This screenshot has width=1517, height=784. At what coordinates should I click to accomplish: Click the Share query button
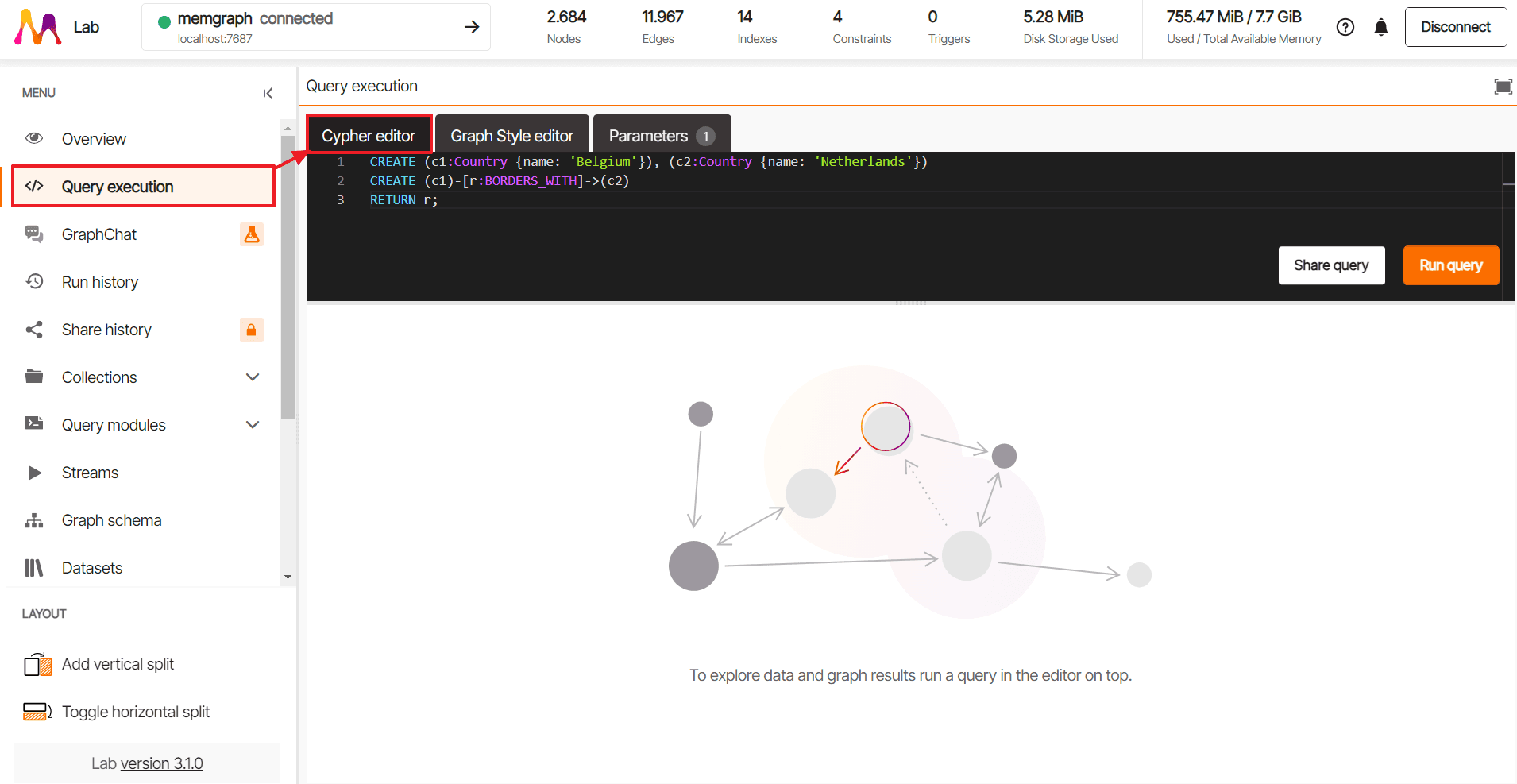click(x=1331, y=265)
